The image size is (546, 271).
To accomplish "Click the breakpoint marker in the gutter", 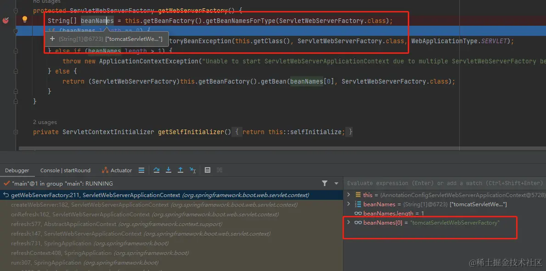I will pyautogui.click(x=6, y=20).
